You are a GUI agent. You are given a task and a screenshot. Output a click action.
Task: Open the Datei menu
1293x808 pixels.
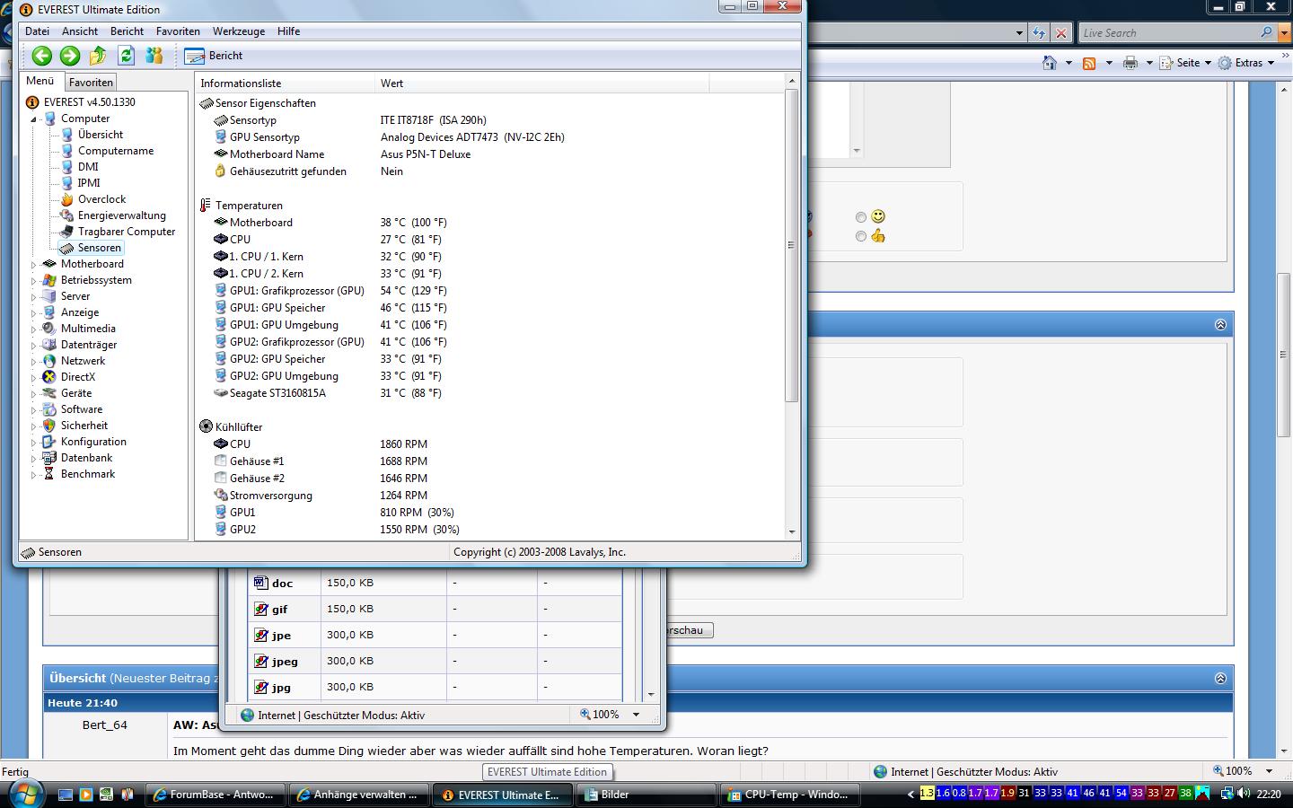click(37, 31)
